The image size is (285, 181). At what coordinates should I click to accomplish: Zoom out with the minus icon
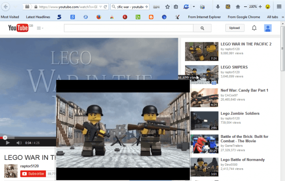point(245,7)
